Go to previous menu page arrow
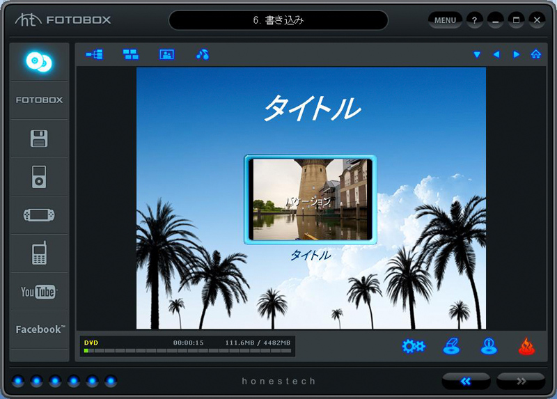This screenshot has height=399, width=557. point(496,54)
